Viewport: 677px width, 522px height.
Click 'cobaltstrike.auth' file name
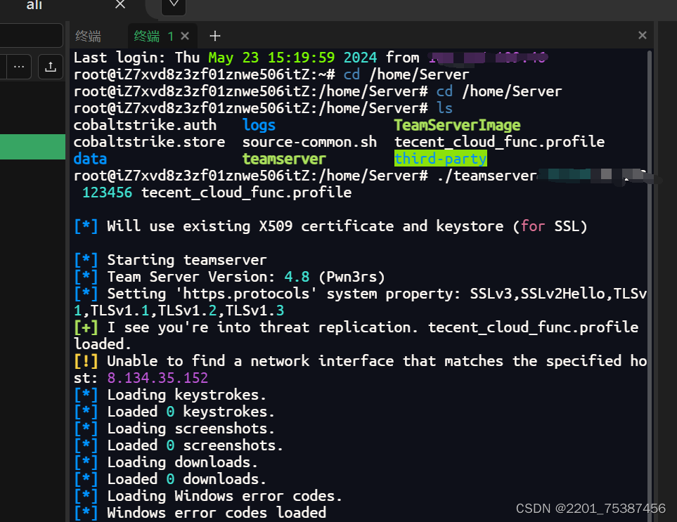click(145, 125)
